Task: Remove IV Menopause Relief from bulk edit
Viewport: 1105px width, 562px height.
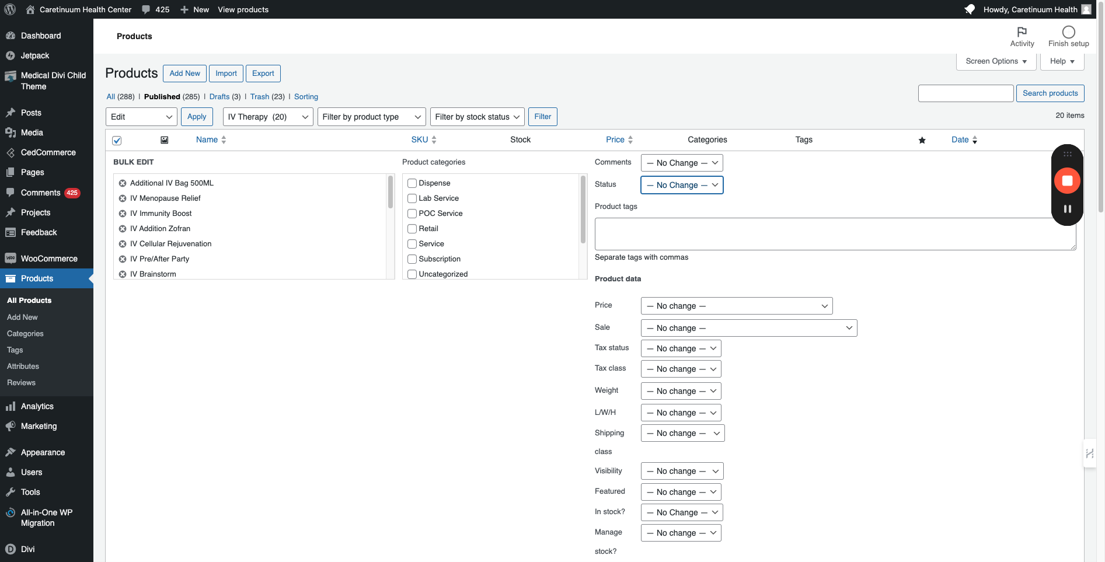Action: coord(123,198)
